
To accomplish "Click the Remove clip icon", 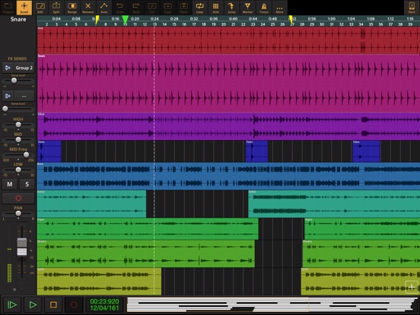I will click(x=87, y=8).
